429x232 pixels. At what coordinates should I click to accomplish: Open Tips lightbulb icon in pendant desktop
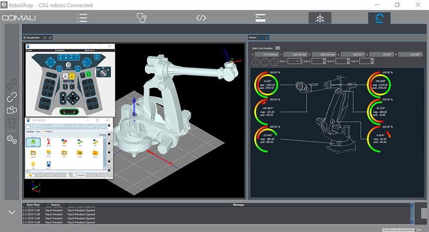33,165
